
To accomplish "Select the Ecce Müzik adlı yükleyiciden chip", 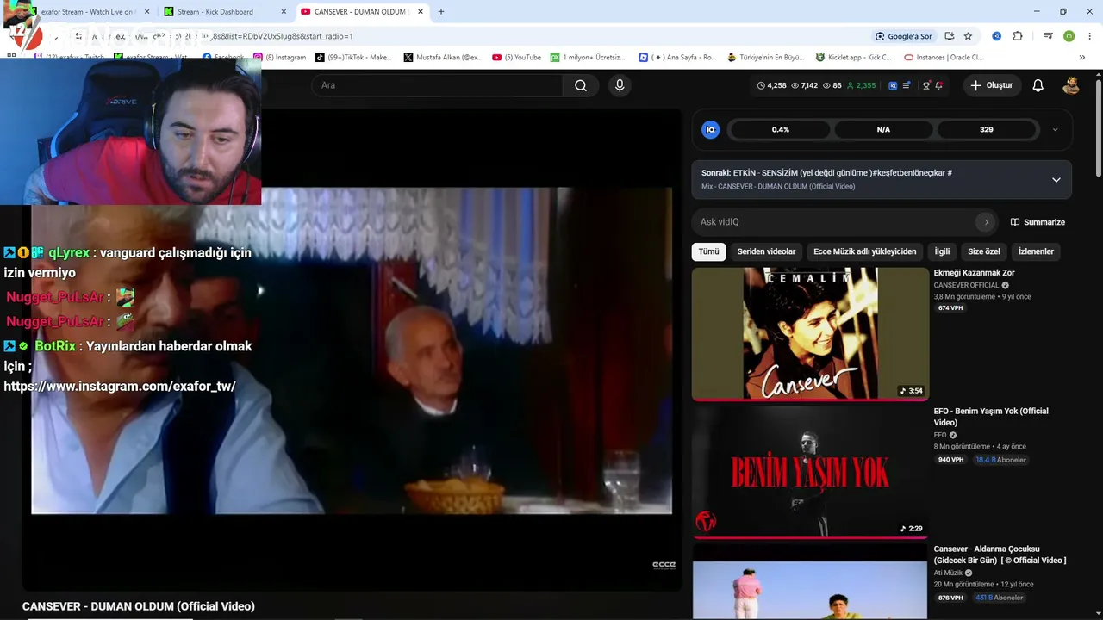I will click(x=865, y=251).
